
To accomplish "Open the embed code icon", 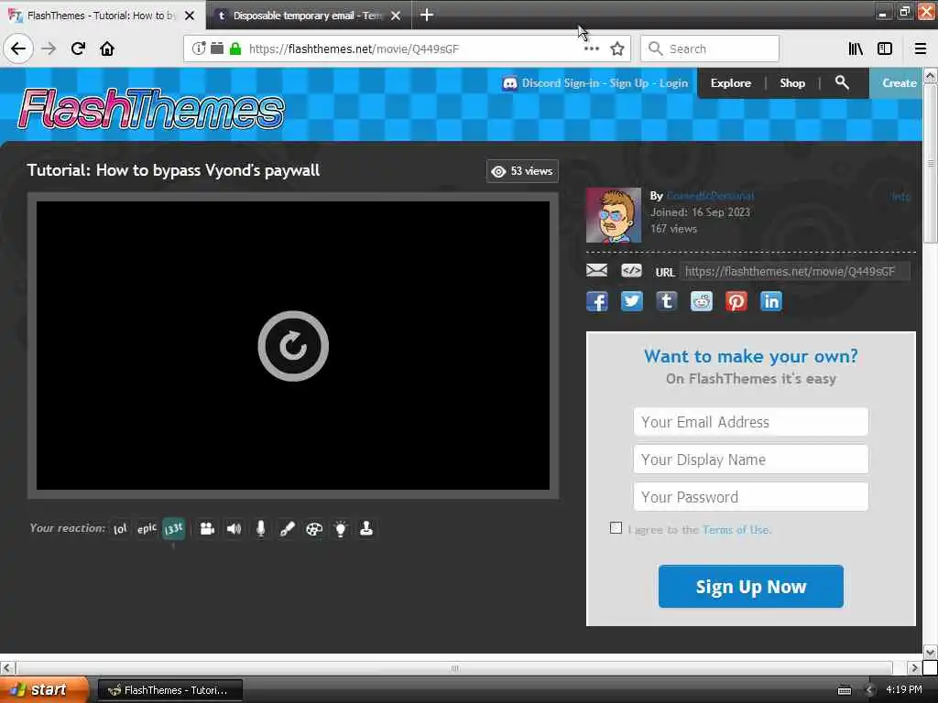I will (631, 271).
